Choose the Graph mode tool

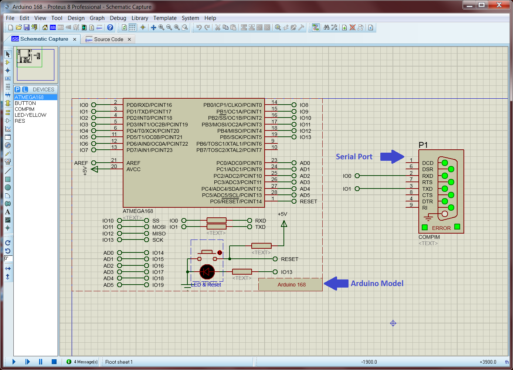click(8, 129)
